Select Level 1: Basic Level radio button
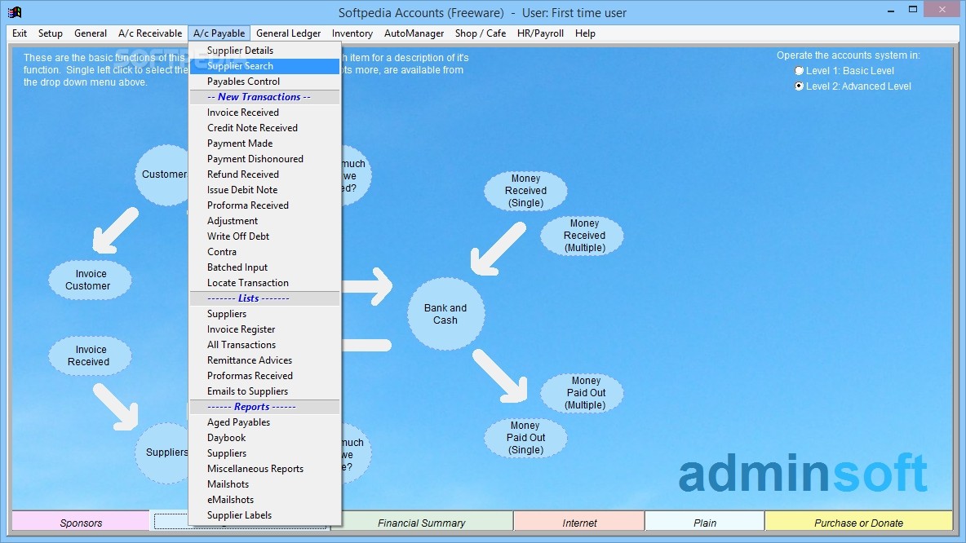The height and width of the screenshot is (543, 966). tap(799, 71)
